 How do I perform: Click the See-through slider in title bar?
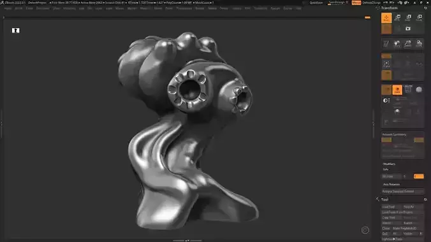(338, 3)
